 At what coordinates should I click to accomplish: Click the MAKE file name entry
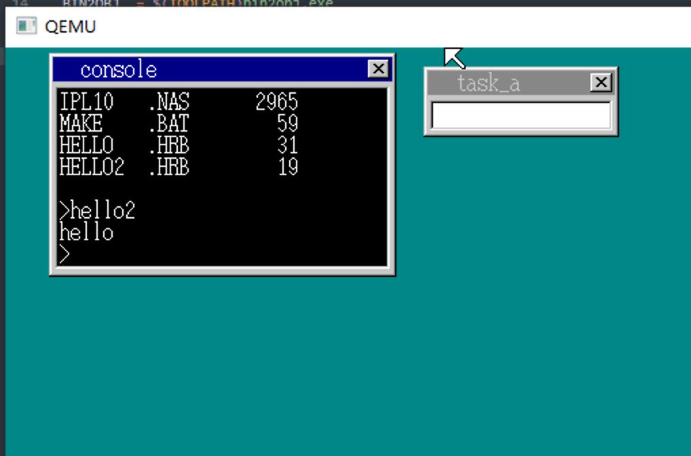tap(81, 123)
